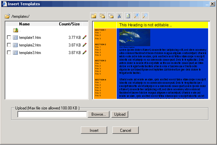
Task: Check the box for template1.htm
Action: (x=9, y=37)
